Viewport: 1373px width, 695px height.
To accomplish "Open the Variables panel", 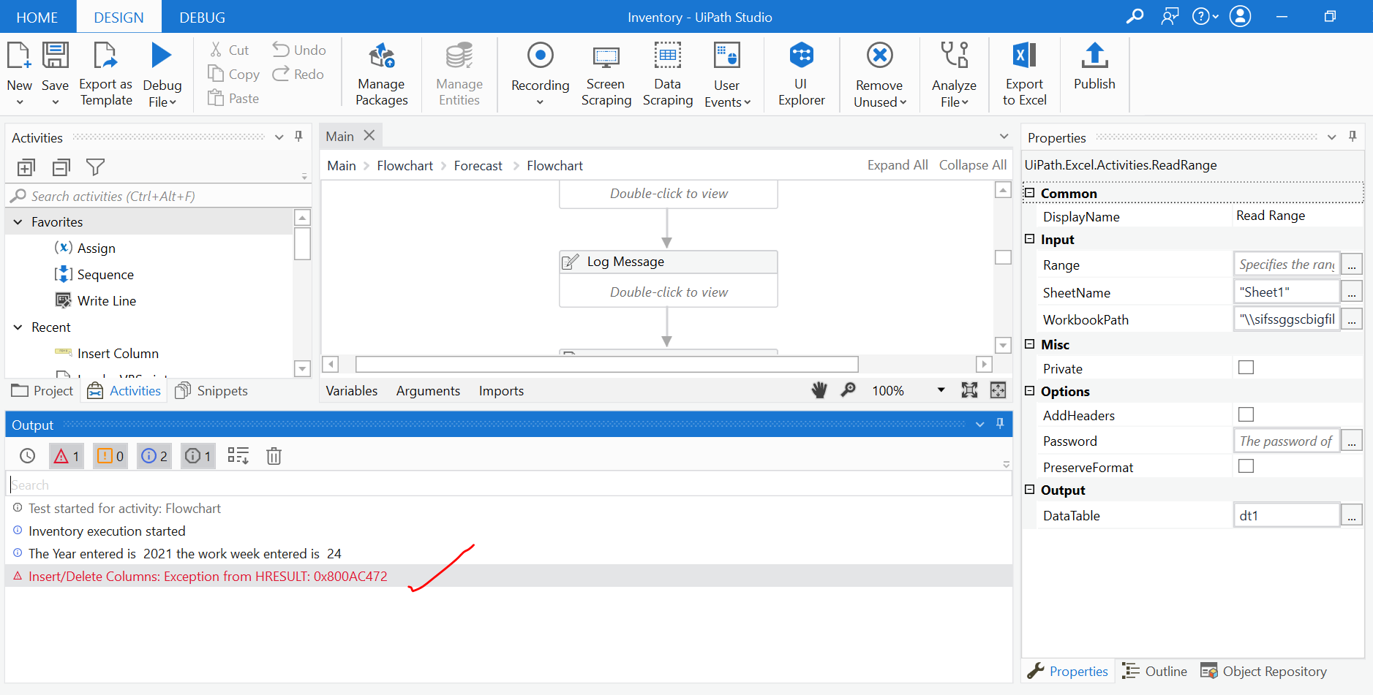I will tap(352, 391).
